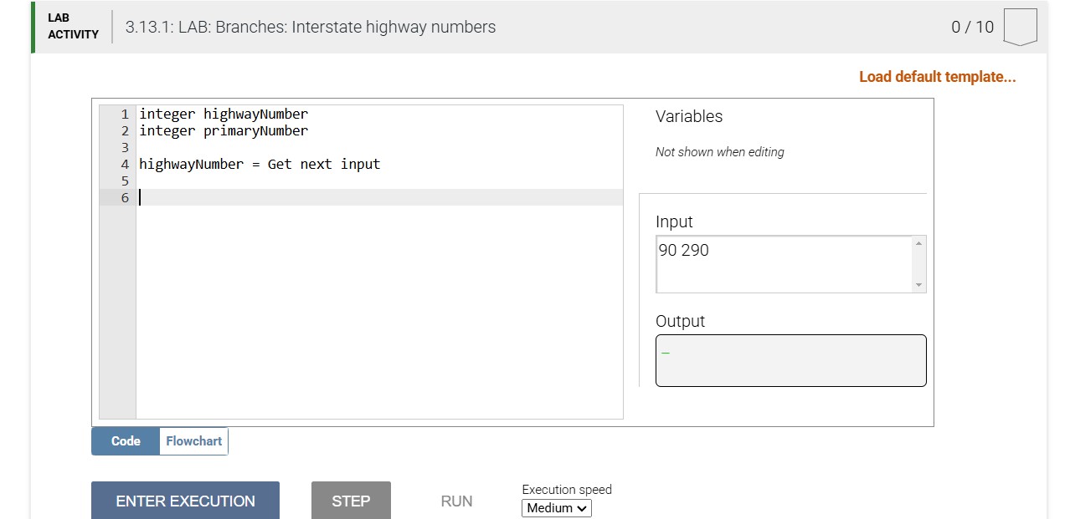Click the LAB ACTIVITY label
Image resolution: width=1070 pixels, height=519 pixels.
click(73, 26)
